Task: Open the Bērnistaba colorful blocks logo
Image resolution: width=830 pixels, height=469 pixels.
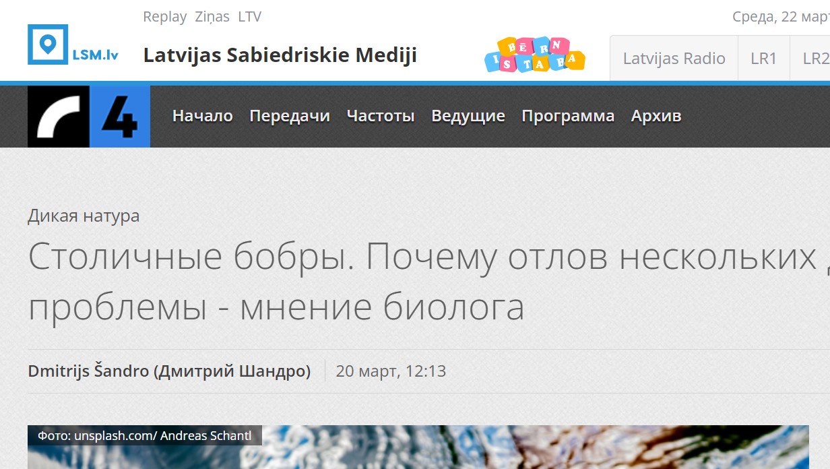Action: (535, 54)
